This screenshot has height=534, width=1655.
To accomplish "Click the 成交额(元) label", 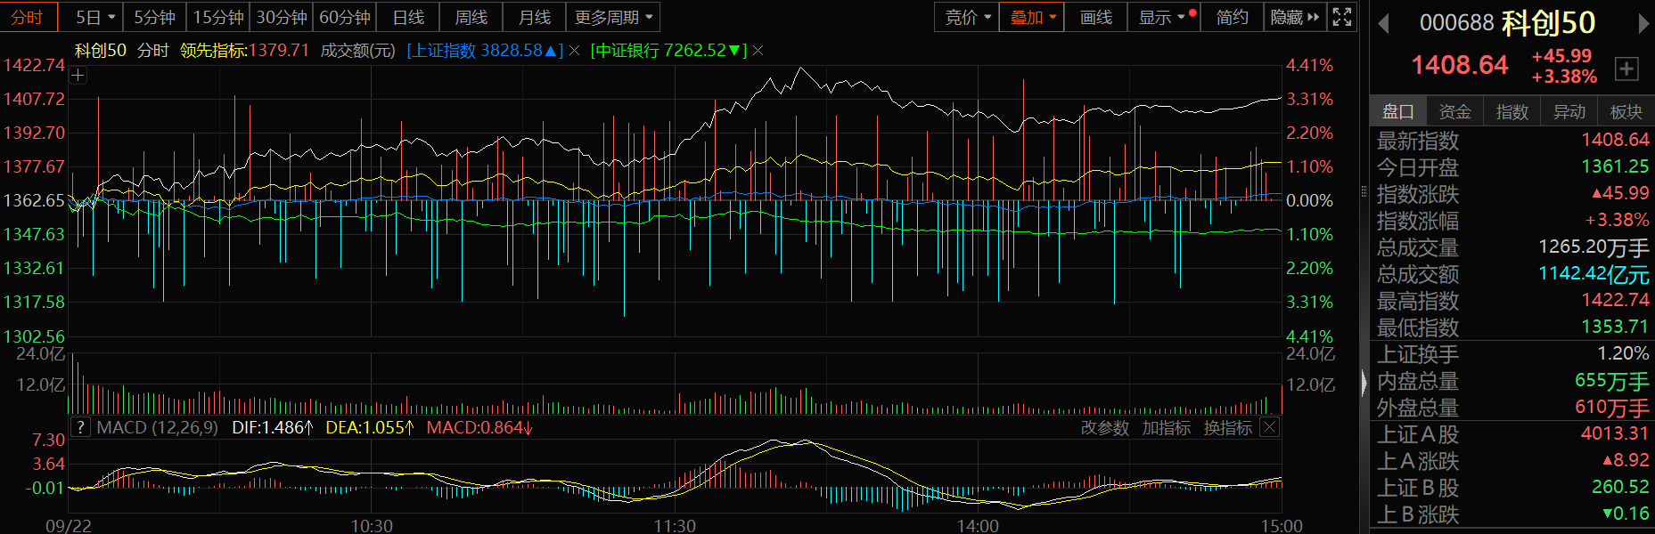I will point(357,51).
